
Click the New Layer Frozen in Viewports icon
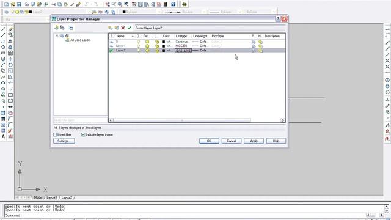click(117, 28)
